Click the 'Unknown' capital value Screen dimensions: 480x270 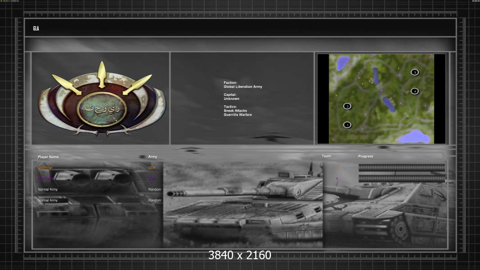pyautogui.click(x=231, y=99)
